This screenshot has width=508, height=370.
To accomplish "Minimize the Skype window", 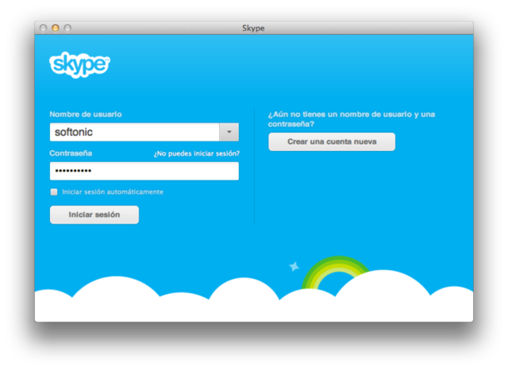I will click(x=56, y=29).
